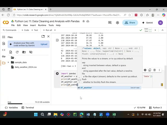Screen dimensions: 167x125
Task: Close the Files panel
Action: (48, 36)
